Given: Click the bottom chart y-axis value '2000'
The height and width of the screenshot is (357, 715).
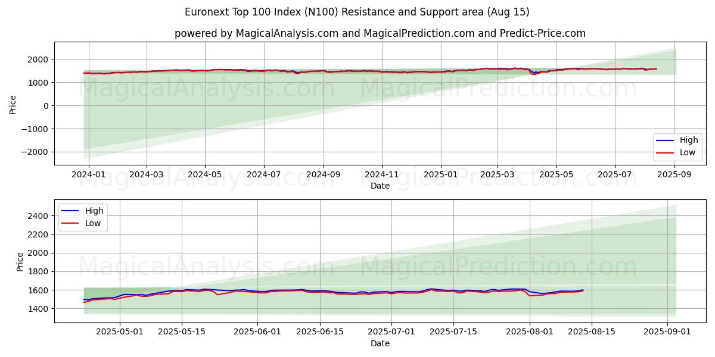Looking at the screenshot, I should pos(39,253).
